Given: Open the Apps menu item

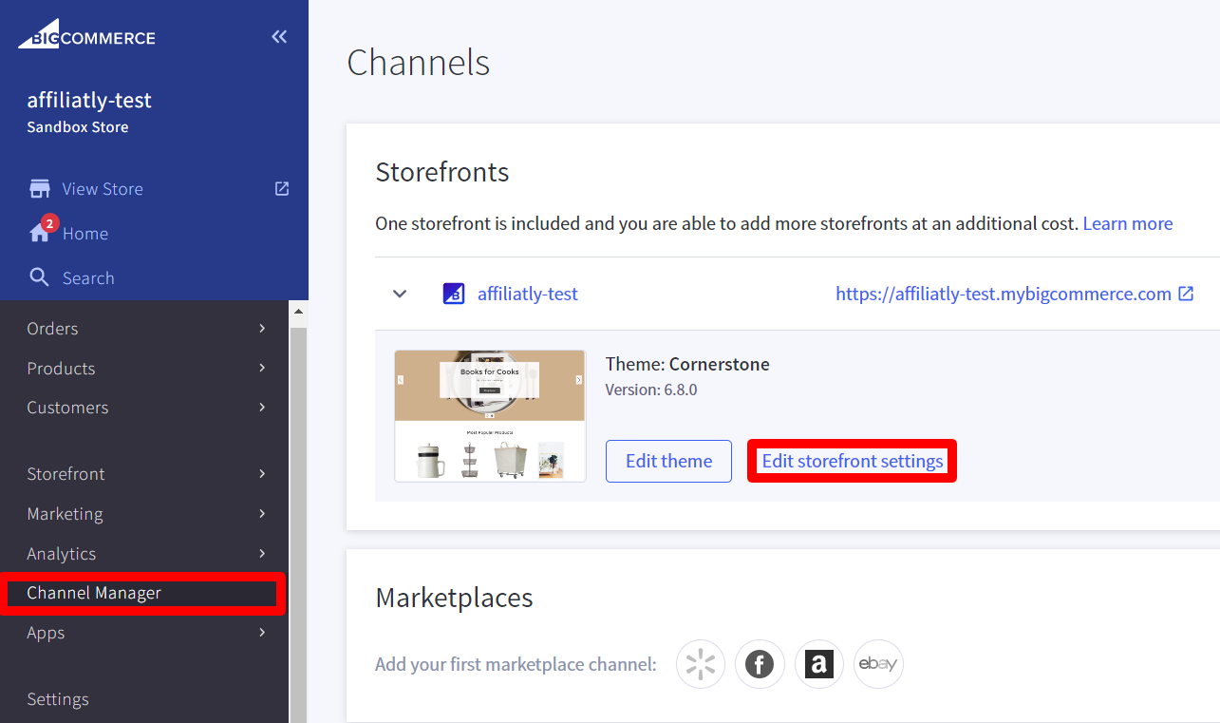Looking at the screenshot, I should click(x=144, y=633).
